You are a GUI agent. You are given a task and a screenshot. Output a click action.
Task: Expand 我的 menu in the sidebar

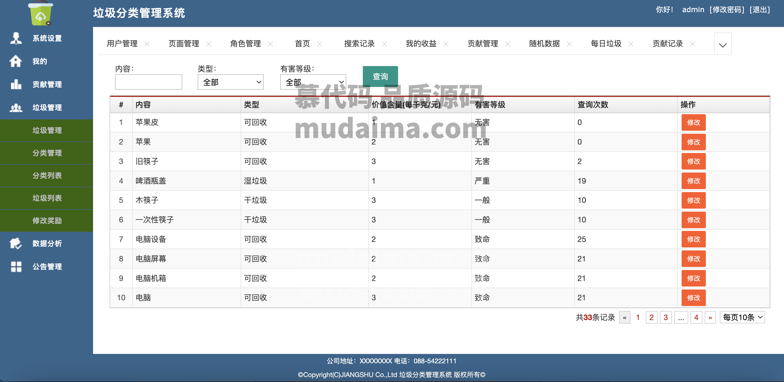[x=40, y=61]
